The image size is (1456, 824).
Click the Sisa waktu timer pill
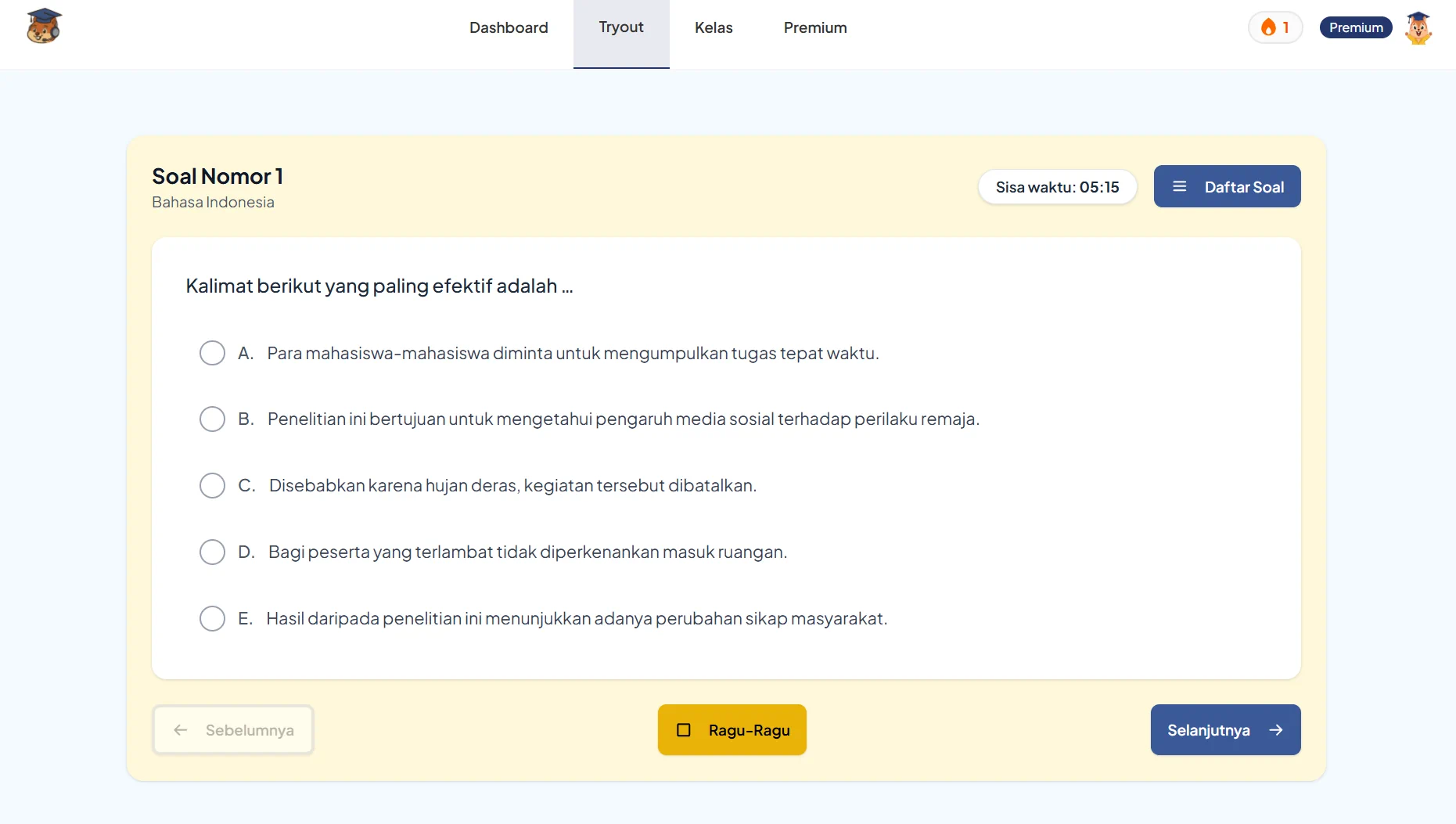point(1057,187)
